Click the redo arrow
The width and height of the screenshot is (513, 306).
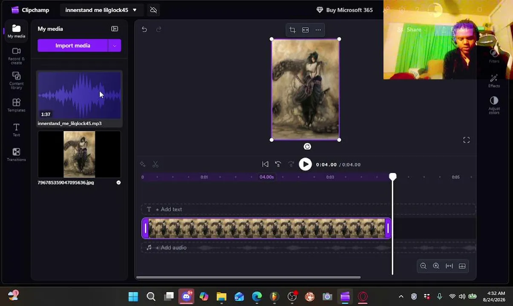point(159,29)
